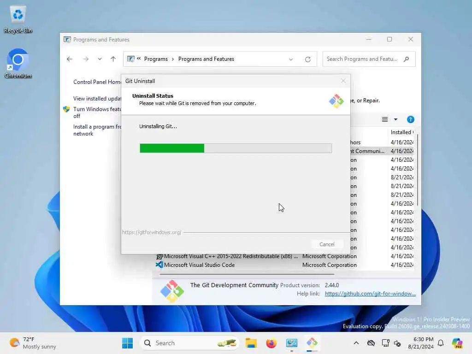Open the weather widget showing 72°F
This screenshot has width=472, height=354.
[x=33, y=343]
